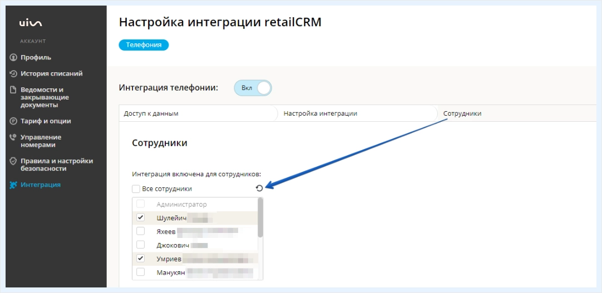Uncheck the Шулейич employee checkbox
This screenshot has height=293, width=602.
coord(141,218)
